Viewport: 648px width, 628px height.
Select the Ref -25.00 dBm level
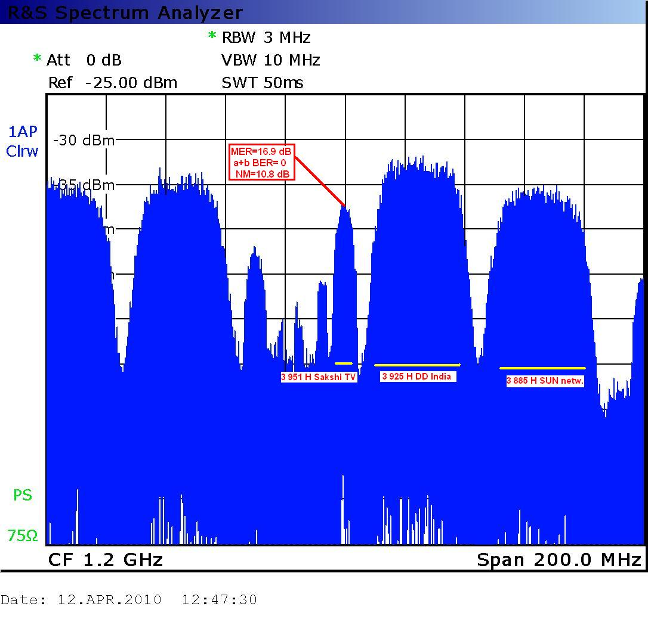tap(113, 83)
